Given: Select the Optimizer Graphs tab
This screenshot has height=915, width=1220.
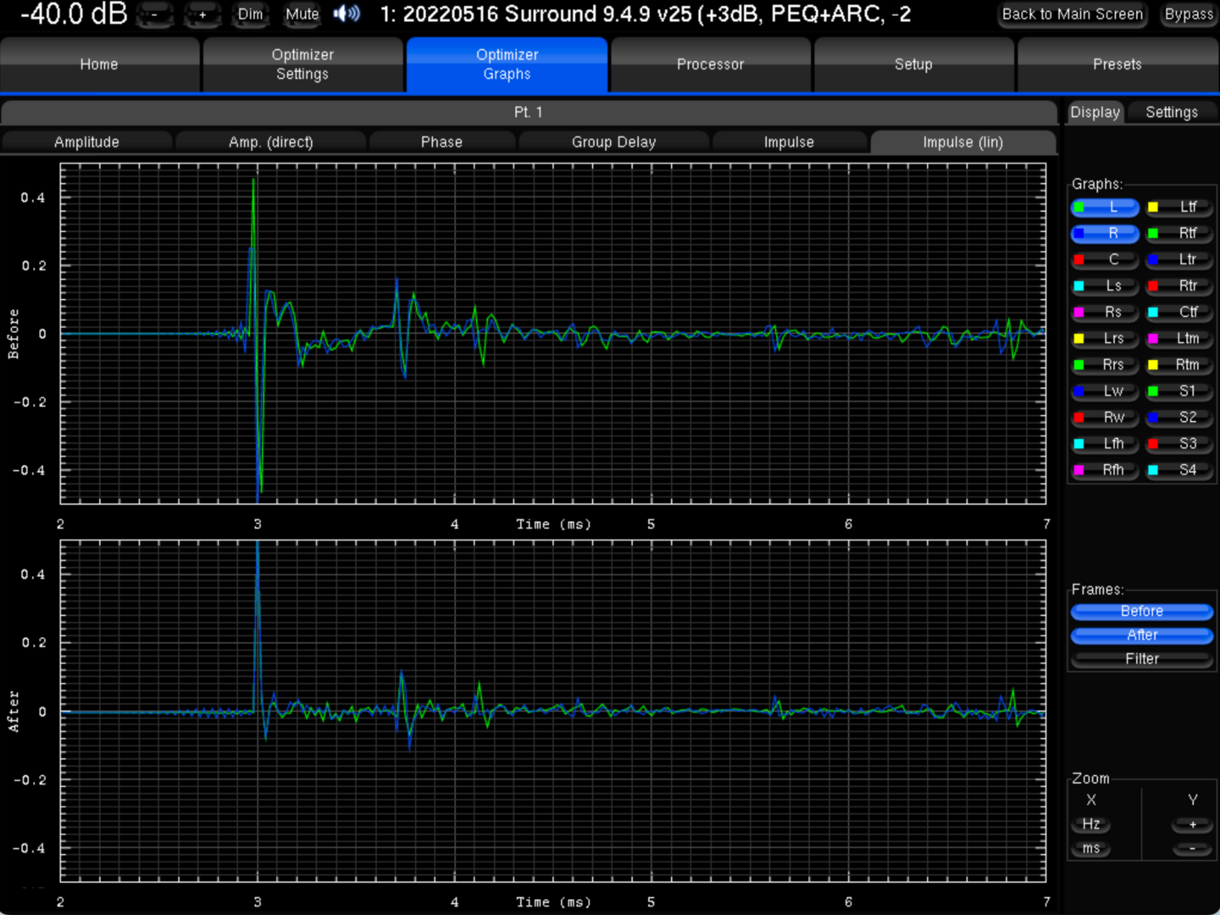Looking at the screenshot, I should 507,64.
